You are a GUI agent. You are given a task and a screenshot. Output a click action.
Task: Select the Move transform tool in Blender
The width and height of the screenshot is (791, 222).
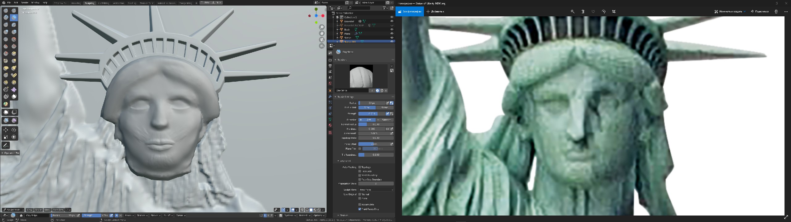coord(6,130)
